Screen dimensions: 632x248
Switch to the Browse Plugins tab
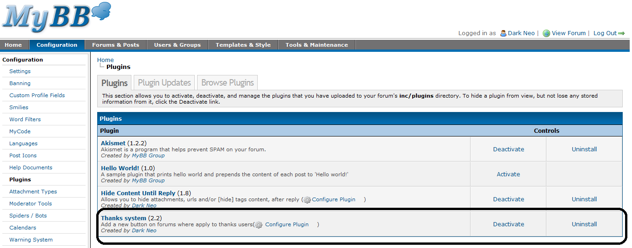click(228, 82)
